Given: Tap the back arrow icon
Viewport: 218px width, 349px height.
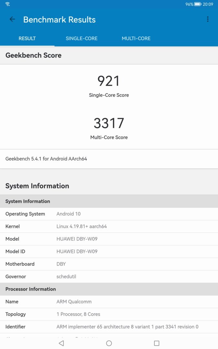Looking at the screenshot, I should tap(12, 19).
